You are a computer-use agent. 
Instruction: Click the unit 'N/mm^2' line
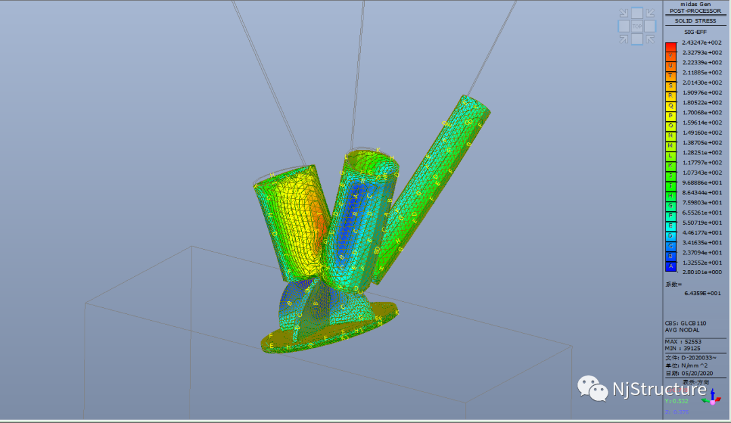pos(687,365)
